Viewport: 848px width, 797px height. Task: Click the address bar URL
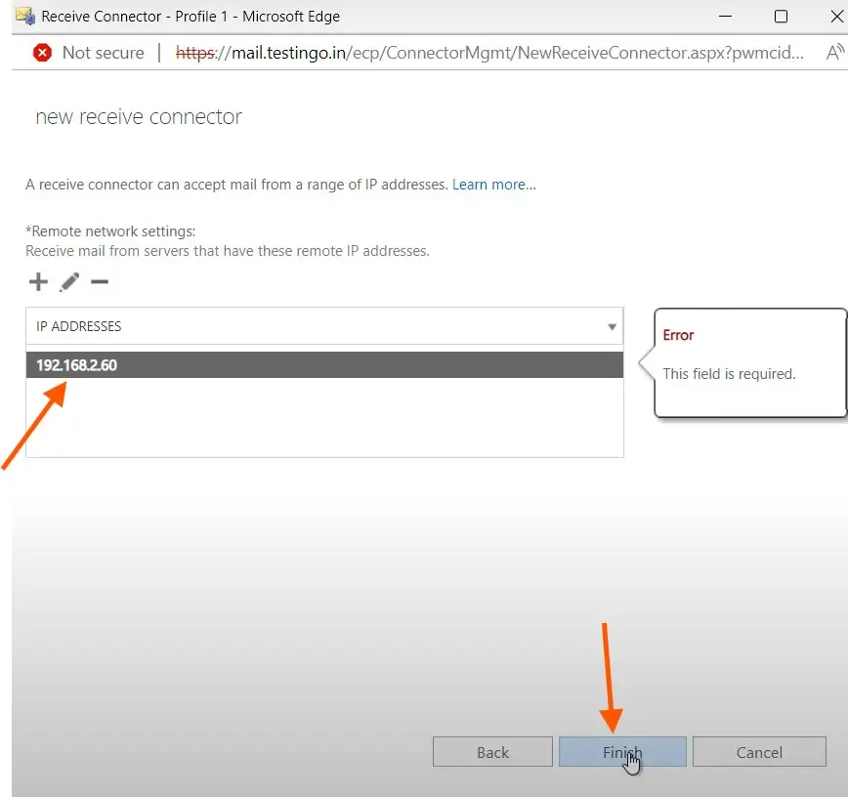tap(489, 53)
